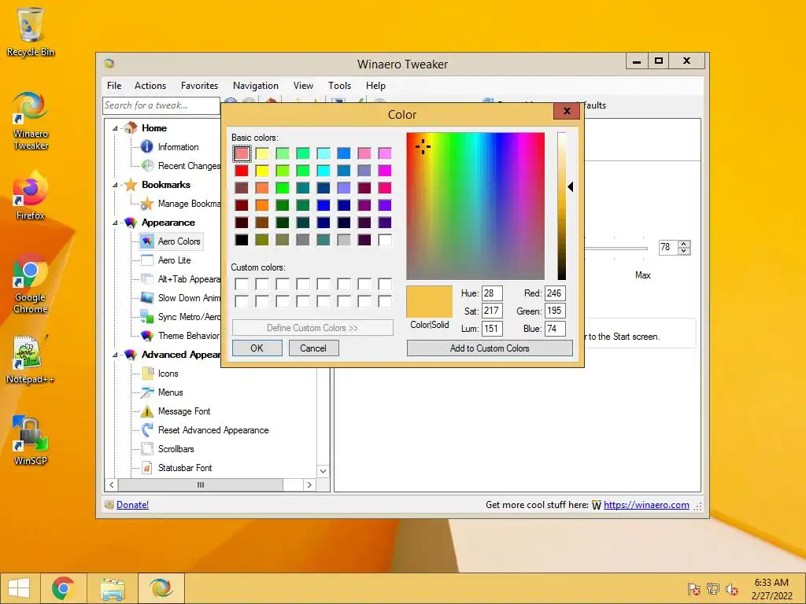This screenshot has width=806, height=604.
Task: Open the Firefox desktop shortcut
Action: click(31, 196)
